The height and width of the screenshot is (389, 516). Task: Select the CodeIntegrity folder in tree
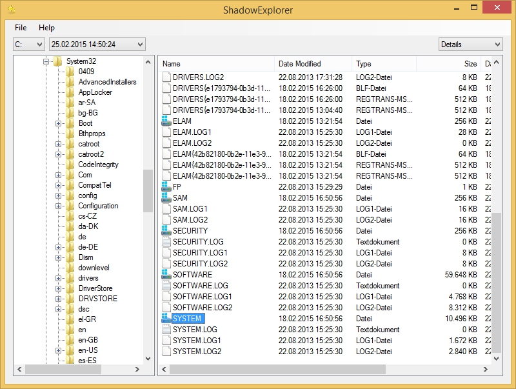[x=98, y=165]
